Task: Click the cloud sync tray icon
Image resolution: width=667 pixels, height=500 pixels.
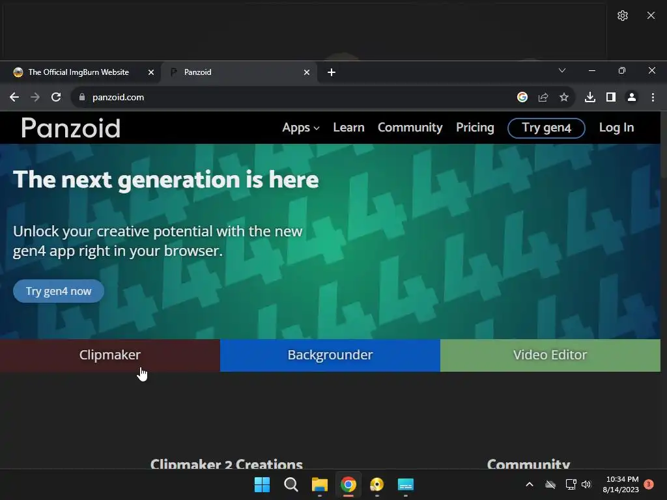Action: point(550,484)
